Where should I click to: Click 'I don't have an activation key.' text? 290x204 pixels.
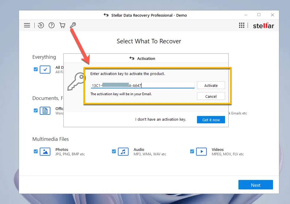point(161,119)
